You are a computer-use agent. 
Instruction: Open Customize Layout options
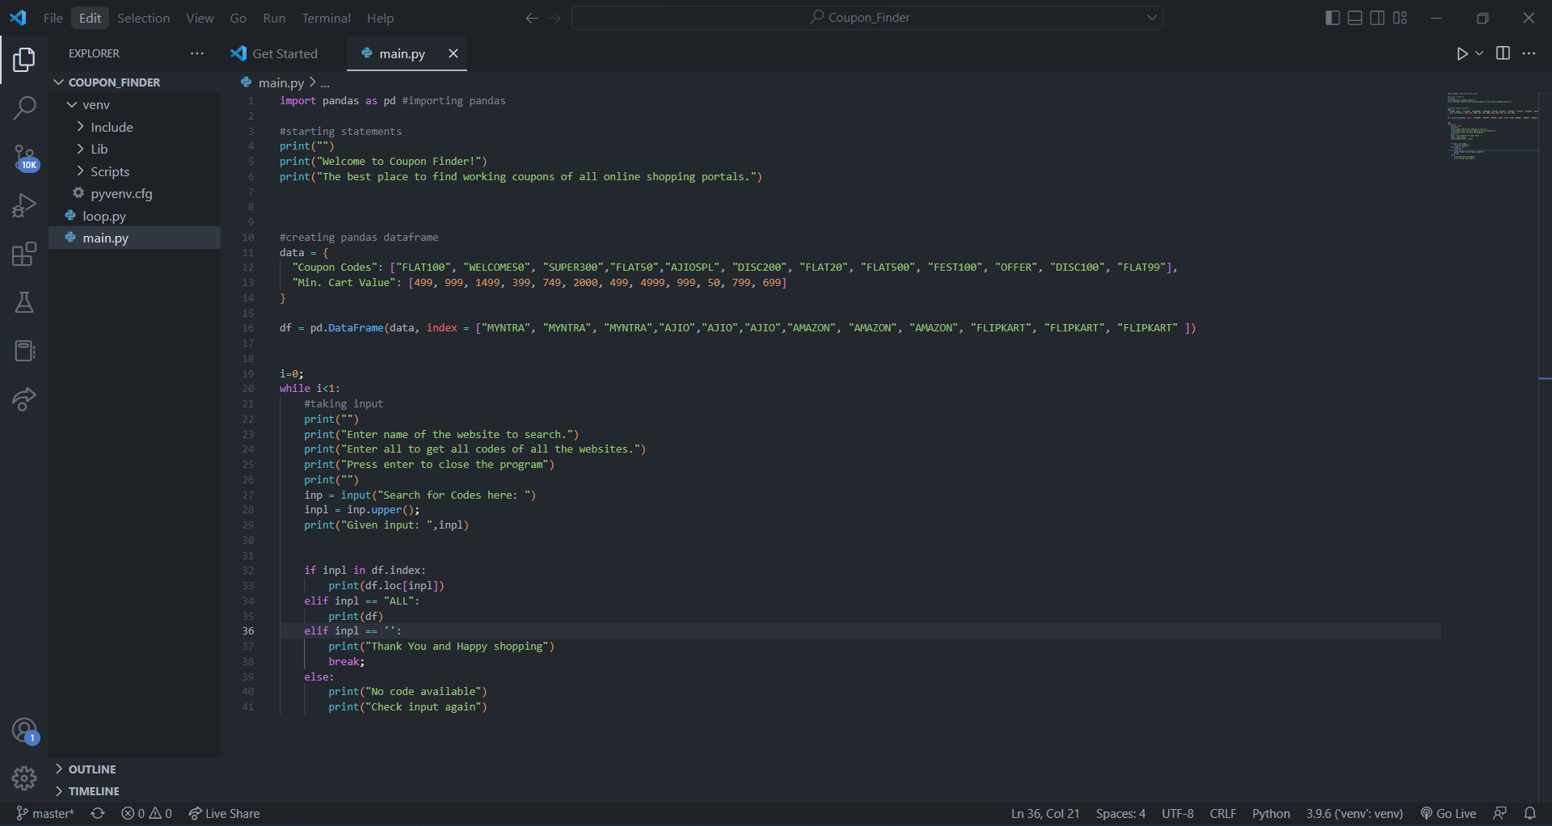(1400, 18)
